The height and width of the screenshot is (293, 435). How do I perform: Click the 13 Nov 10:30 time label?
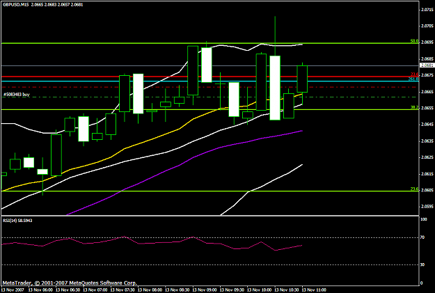click(287, 290)
